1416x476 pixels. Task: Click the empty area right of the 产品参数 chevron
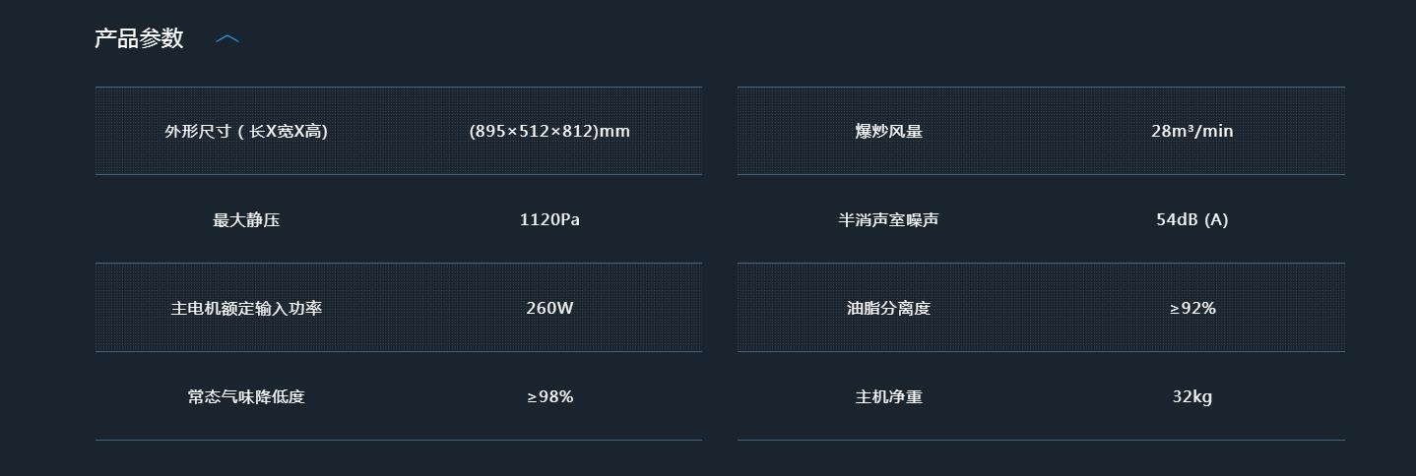pyautogui.click(x=788, y=39)
